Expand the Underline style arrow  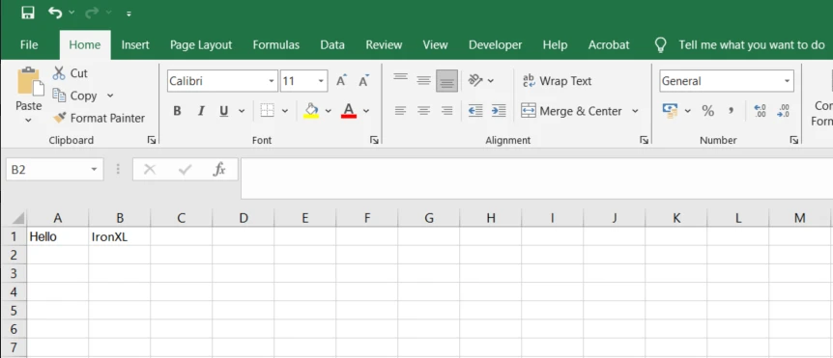click(242, 111)
